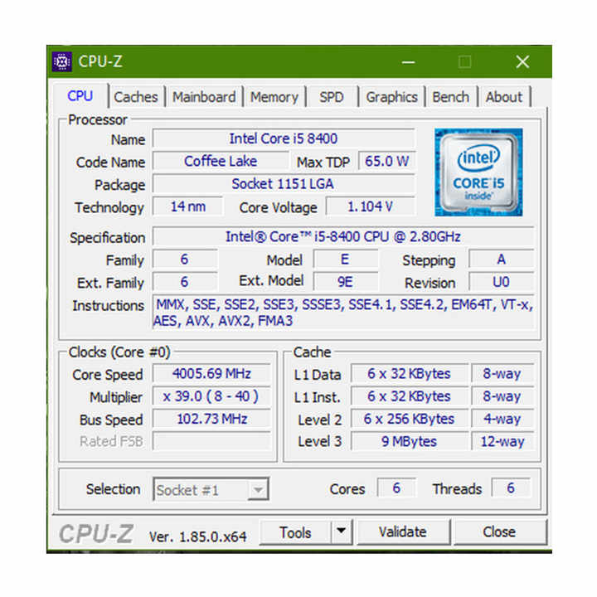Click the Family value field
This screenshot has width=597, height=597.
click(185, 260)
